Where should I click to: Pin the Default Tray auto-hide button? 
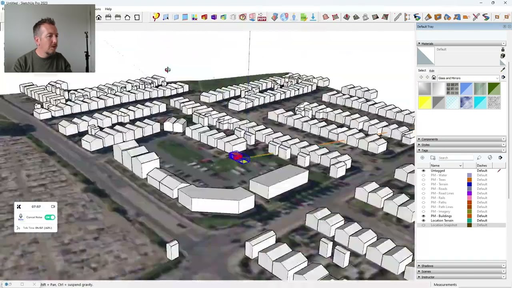[x=504, y=26]
